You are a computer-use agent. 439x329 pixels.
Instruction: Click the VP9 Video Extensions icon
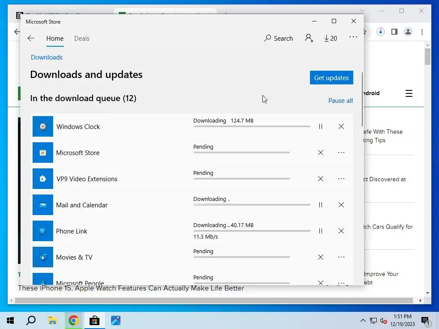43,179
